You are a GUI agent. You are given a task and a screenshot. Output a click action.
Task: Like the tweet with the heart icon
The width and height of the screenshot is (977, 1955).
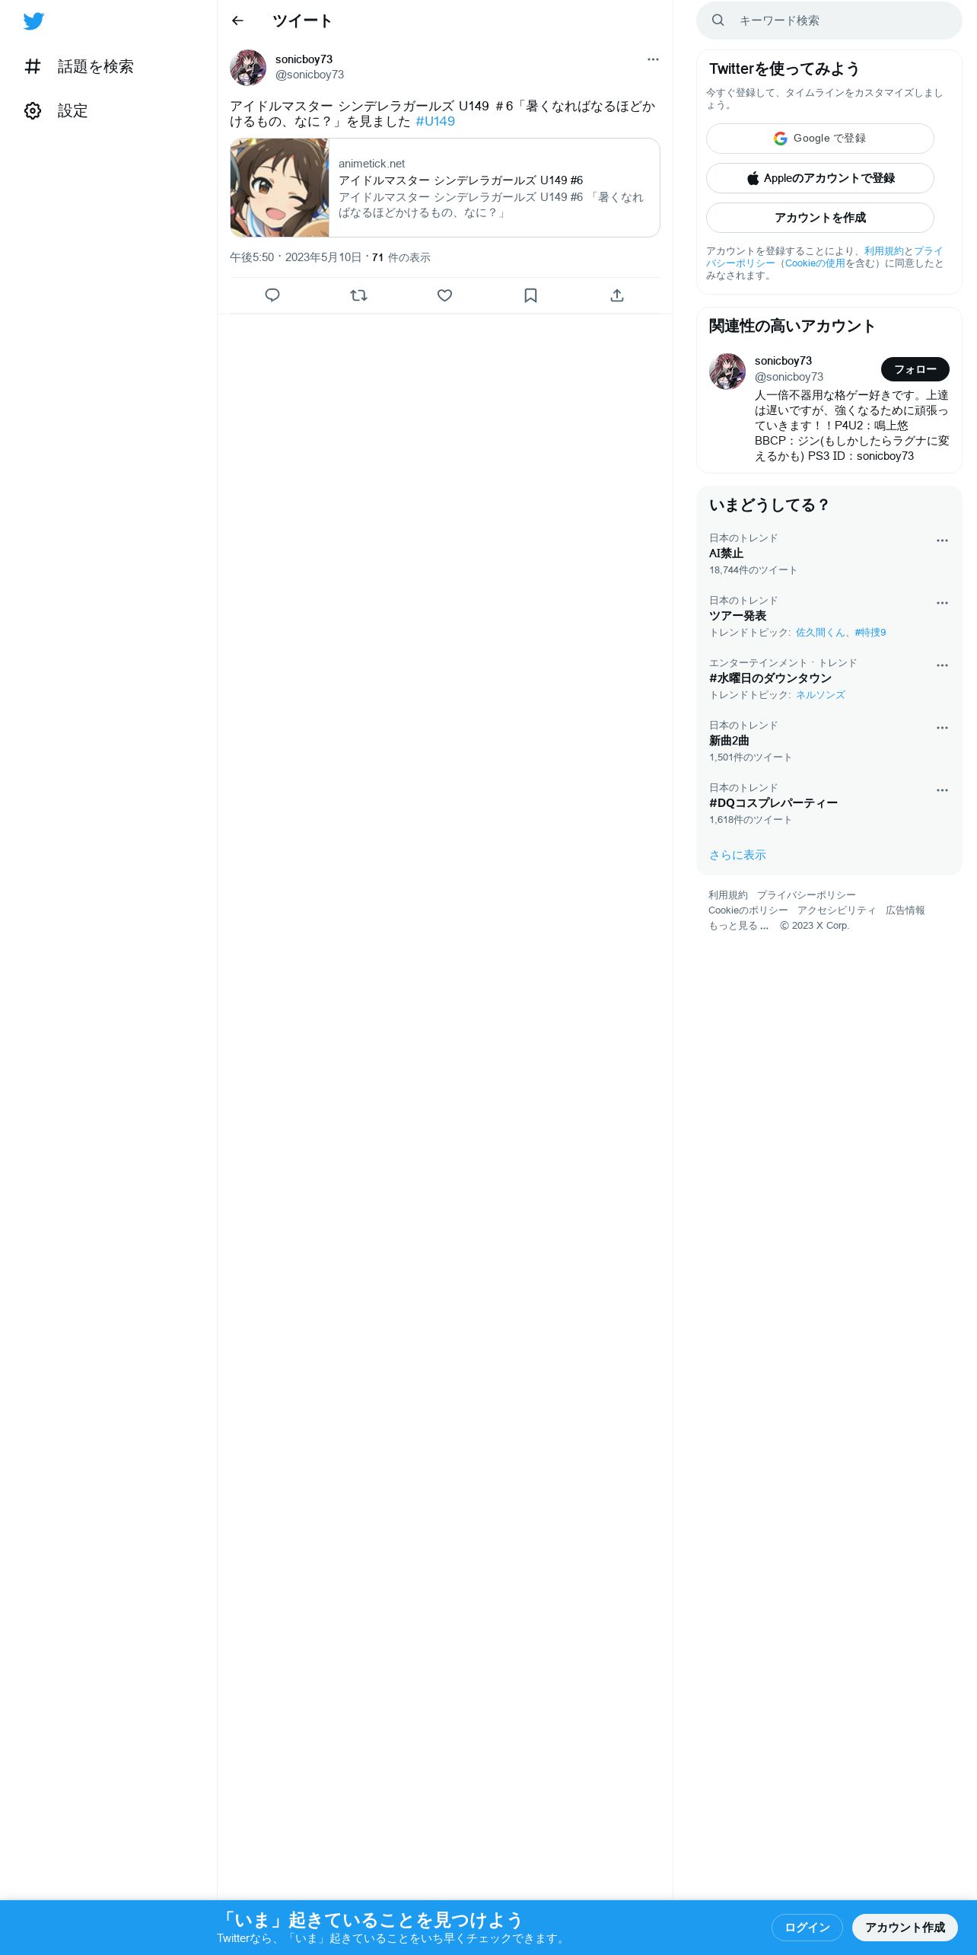[x=444, y=295]
